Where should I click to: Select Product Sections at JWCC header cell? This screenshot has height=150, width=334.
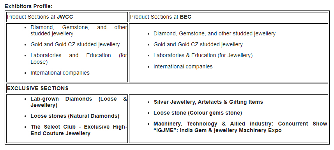[x=67, y=17]
